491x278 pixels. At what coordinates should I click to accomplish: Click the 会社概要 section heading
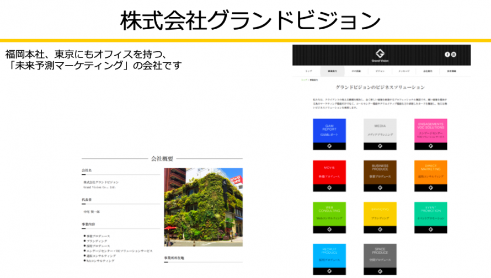point(162,159)
